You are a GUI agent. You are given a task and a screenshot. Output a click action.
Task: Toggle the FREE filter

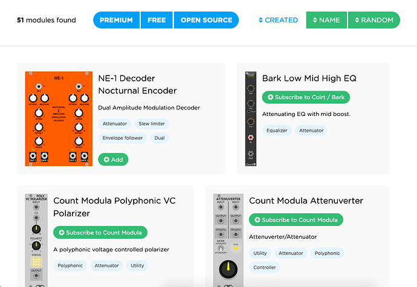click(157, 20)
